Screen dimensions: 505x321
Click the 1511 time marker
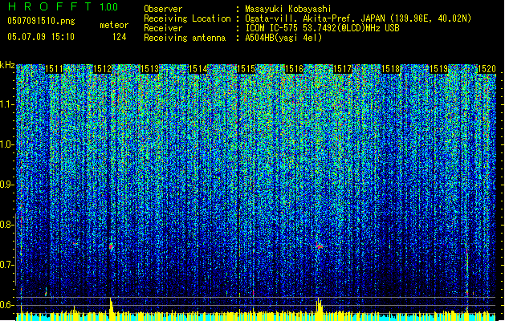(x=54, y=69)
